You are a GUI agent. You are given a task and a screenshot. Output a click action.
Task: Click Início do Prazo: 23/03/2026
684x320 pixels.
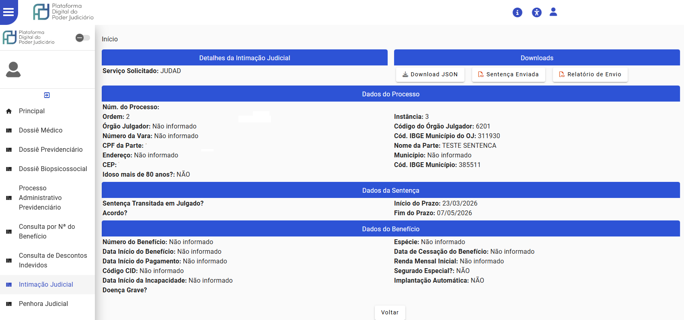point(435,203)
